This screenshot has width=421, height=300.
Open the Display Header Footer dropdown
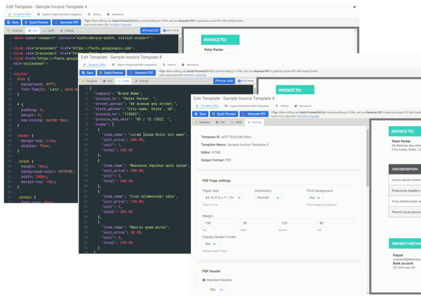click(x=210, y=244)
